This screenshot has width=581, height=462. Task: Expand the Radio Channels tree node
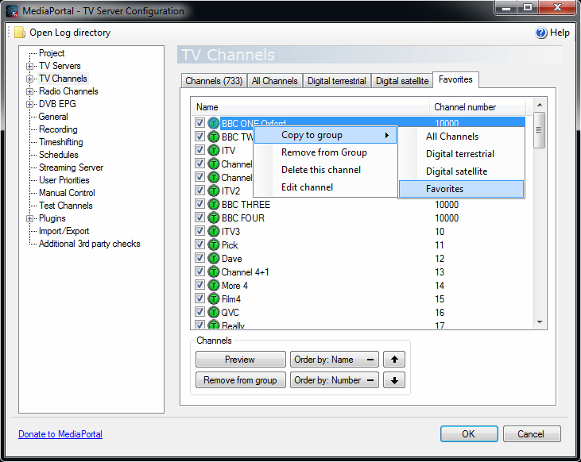click(x=29, y=91)
